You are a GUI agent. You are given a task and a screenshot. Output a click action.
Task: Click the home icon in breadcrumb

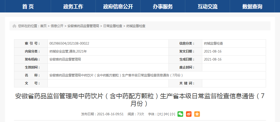(x=14, y=26)
